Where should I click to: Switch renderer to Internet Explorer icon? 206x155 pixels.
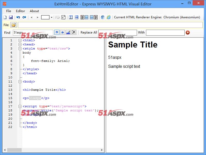pyautogui.click(x=109, y=17)
